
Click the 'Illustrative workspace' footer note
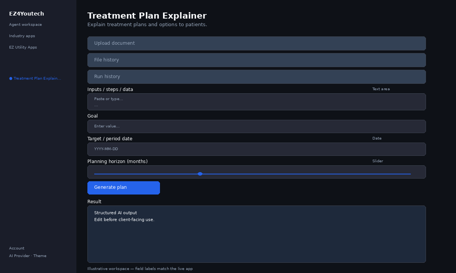pos(140,269)
